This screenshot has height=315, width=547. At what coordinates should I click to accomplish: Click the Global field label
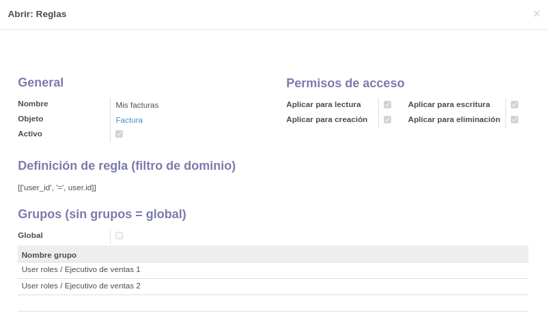[x=30, y=235]
